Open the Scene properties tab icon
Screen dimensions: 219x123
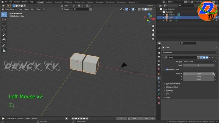[x=159, y=65]
